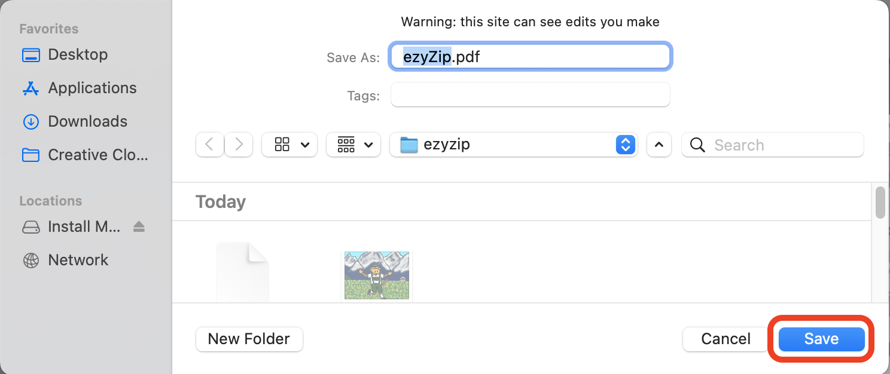Go up one folder level

(659, 145)
